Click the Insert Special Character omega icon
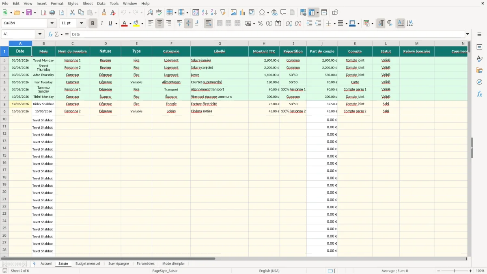 (x=262, y=13)
